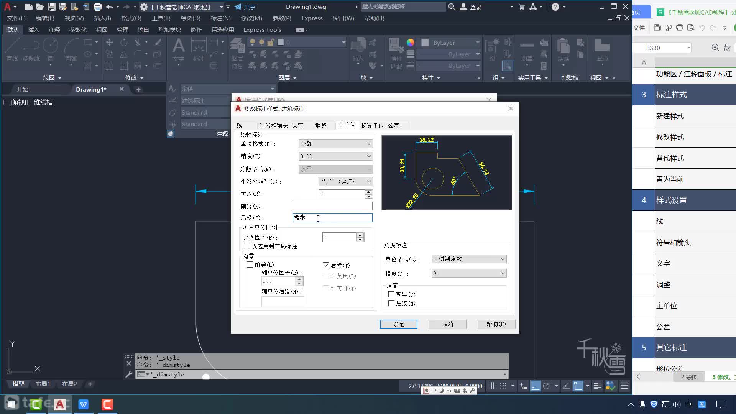Click the 取消 button in dialog
Screen dimensions: 736x414
click(447, 324)
